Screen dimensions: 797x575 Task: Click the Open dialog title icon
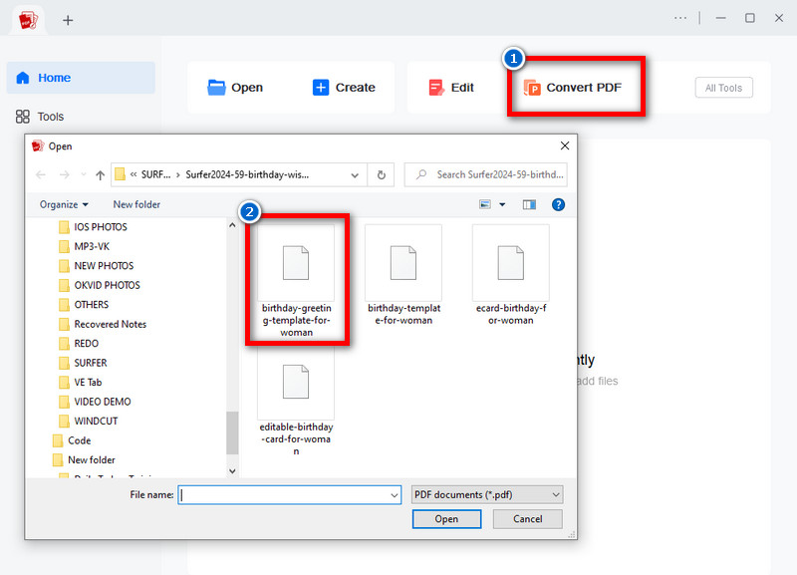[38, 145]
